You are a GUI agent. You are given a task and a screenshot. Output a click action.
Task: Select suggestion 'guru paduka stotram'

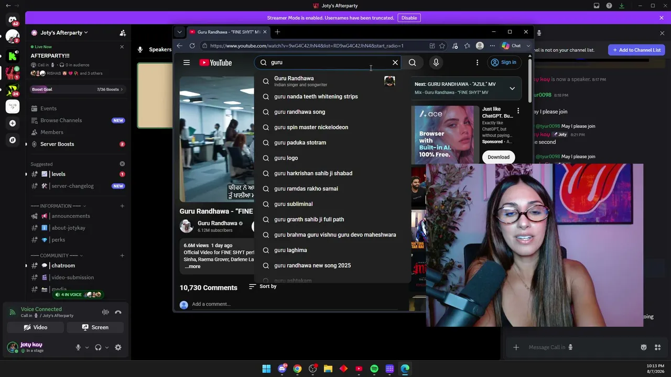332,142
